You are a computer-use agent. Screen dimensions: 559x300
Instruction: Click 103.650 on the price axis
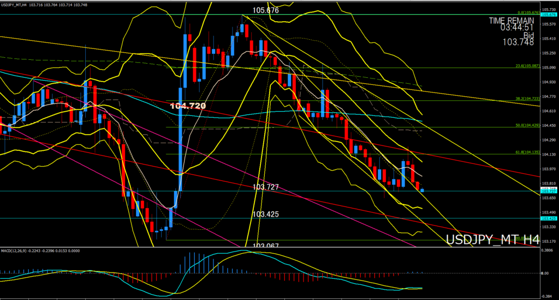click(x=549, y=198)
